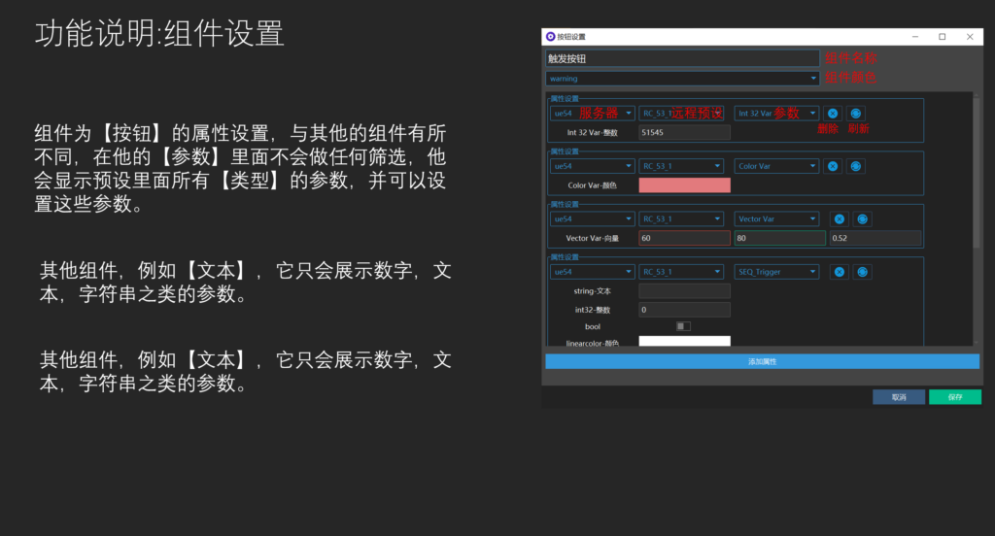The width and height of the screenshot is (995, 536).
Task: Delete the Vector Var property row
Action: click(x=839, y=218)
